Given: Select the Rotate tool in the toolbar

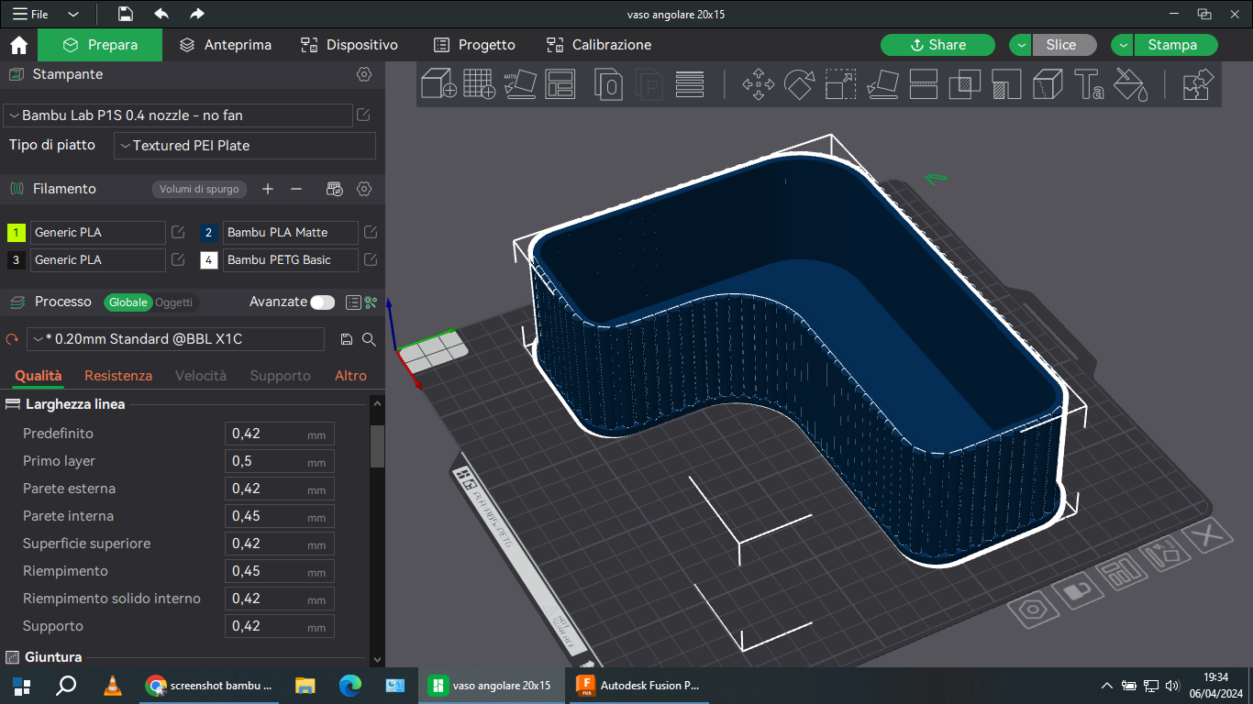Looking at the screenshot, I should point(799,84).
